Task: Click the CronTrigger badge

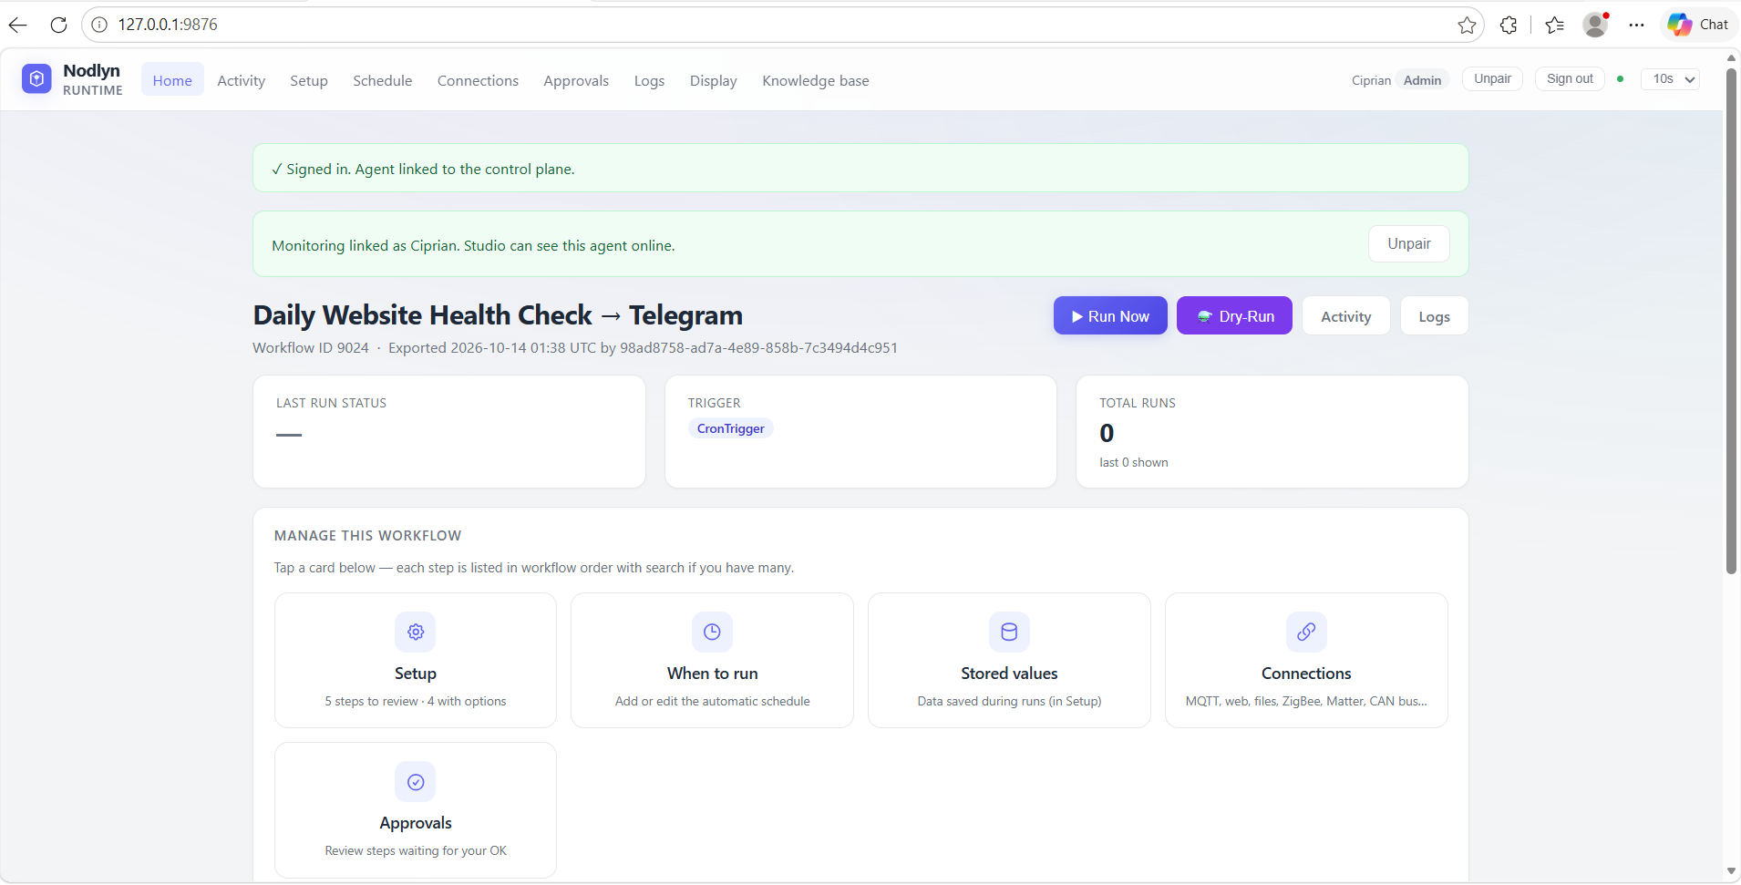Action: pyautogui.click(x=730, y=428)
